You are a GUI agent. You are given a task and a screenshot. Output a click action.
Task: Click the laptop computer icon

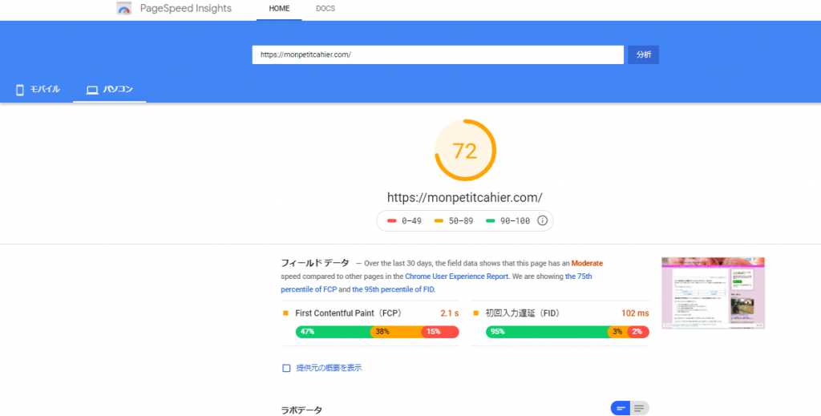pyautogui.click(x=92, y=90)
